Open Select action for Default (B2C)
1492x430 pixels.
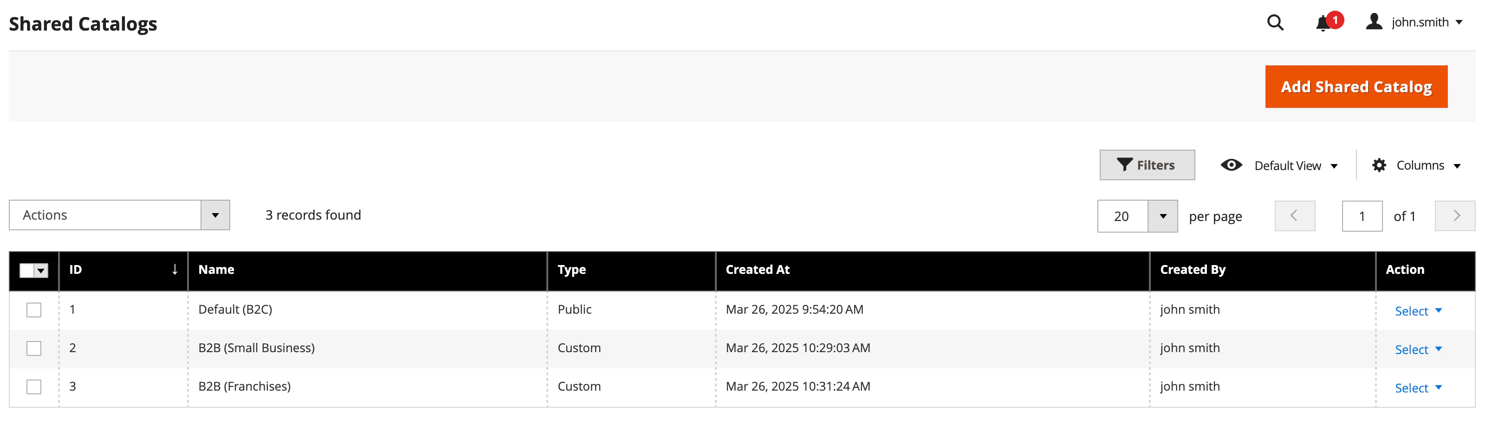pos(1418,310)
